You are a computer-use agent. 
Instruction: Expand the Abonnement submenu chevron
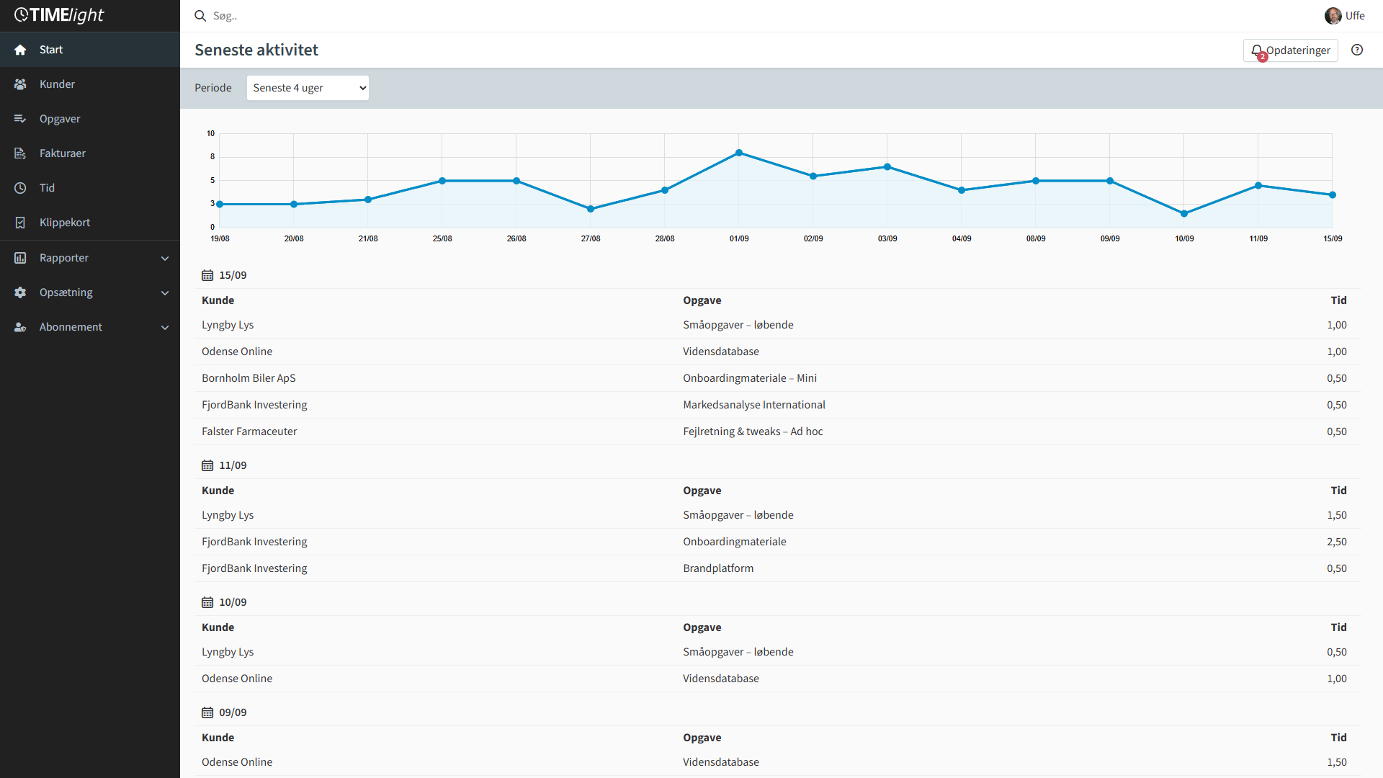pos(165,327)
